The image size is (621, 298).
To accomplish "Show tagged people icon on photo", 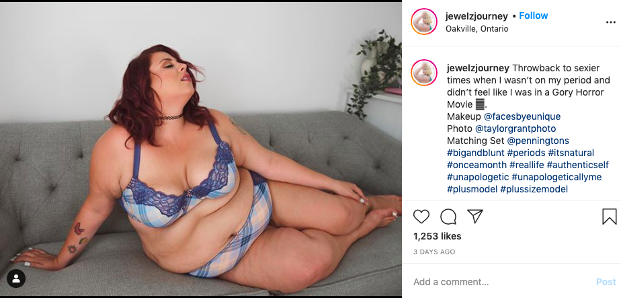I will 16,279.
